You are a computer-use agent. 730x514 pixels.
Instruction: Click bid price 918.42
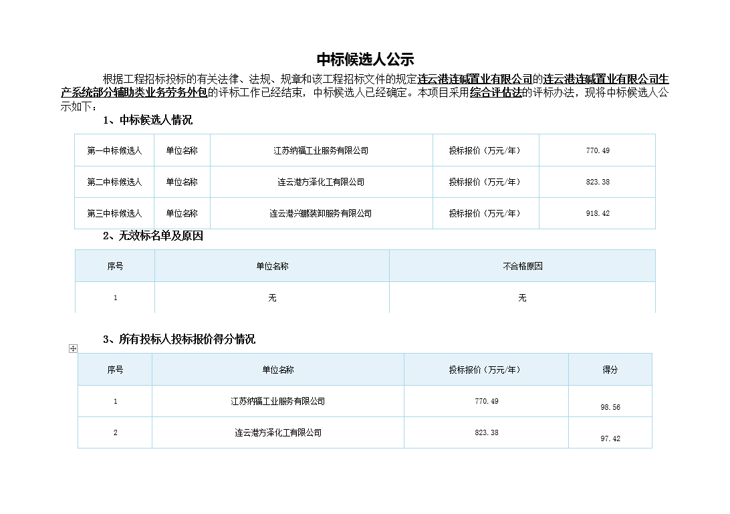tap(598, 213)
